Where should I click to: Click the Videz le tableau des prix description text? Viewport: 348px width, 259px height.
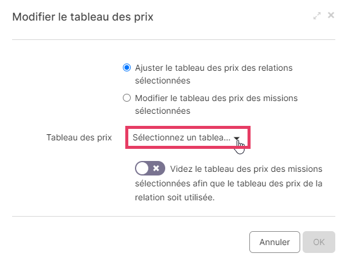pos(229,183)
